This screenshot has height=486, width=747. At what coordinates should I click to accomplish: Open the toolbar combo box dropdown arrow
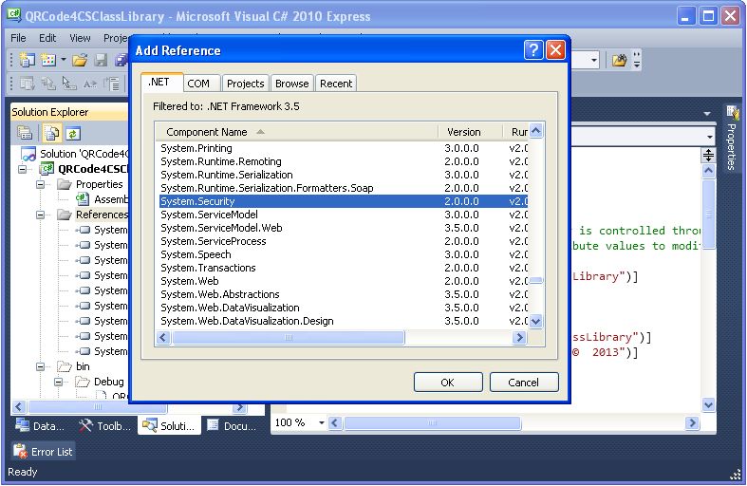point(593,60)
